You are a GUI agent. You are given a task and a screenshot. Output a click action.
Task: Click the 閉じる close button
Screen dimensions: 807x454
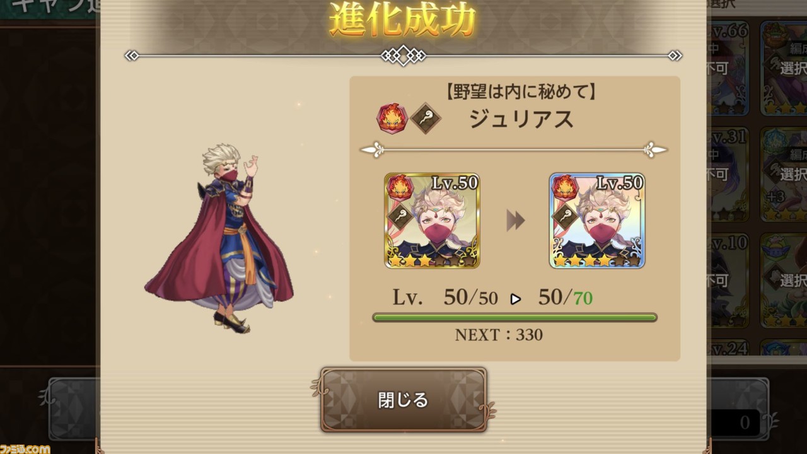tap(403, 400)
